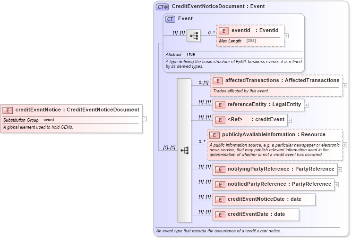Select notifyingPartyReference : PartyReference label

281,169
